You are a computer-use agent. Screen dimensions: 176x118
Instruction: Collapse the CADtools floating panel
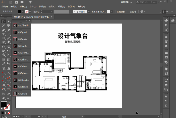(x=26, y=21)
